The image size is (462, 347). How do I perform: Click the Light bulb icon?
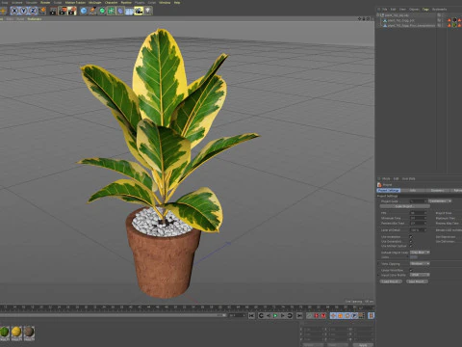(x=147, y=11)
